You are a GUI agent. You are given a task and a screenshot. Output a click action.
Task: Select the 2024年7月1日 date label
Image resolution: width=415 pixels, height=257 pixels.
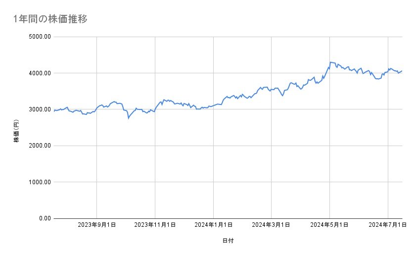click(387, 225)
